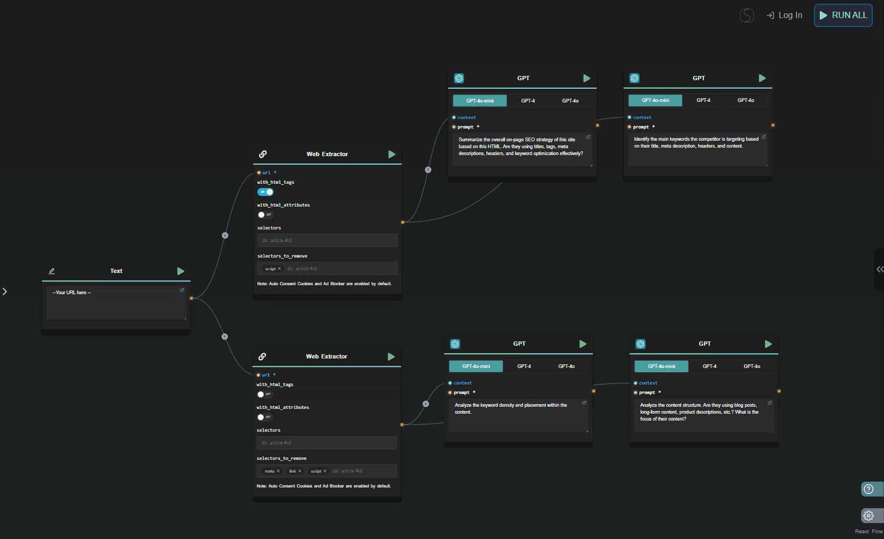This screenshot has width=884, height=539.
Task: Delete edge from upper Web Extractor to GPT
Action: point(428,170)
